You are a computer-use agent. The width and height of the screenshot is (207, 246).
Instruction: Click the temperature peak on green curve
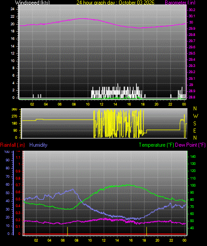click(x=128, y=185)
